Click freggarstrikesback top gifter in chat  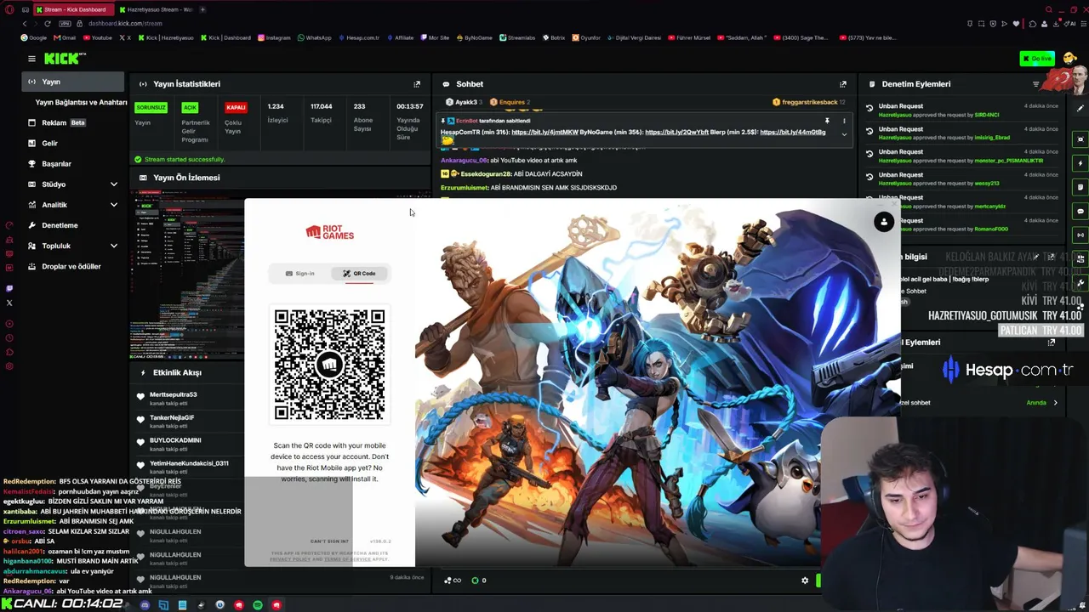(808, 102)
